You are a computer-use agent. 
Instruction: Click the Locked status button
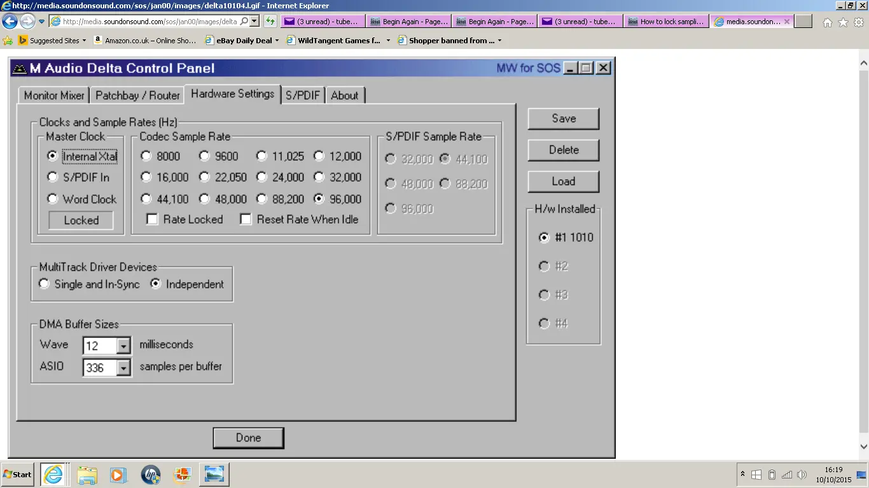[81, 220]
